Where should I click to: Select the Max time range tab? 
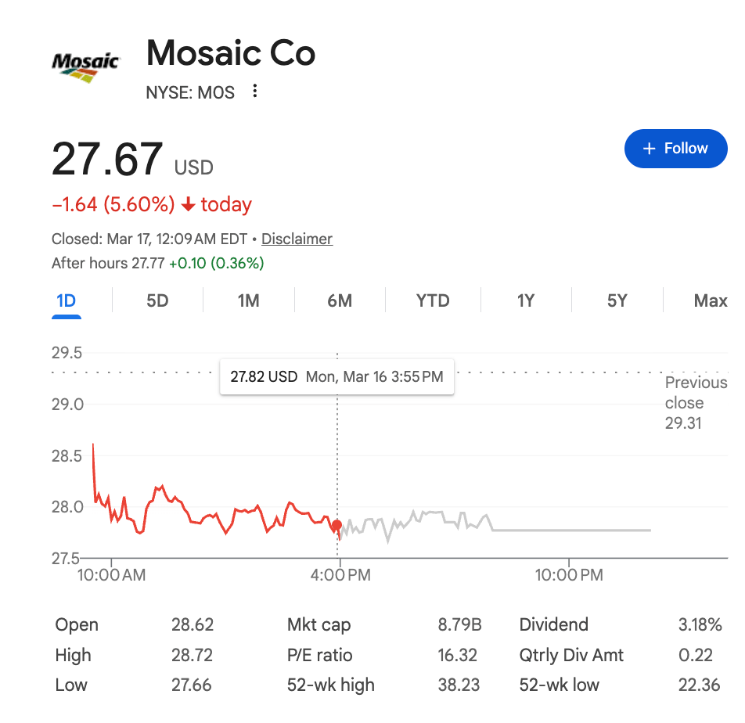[711, 300]
